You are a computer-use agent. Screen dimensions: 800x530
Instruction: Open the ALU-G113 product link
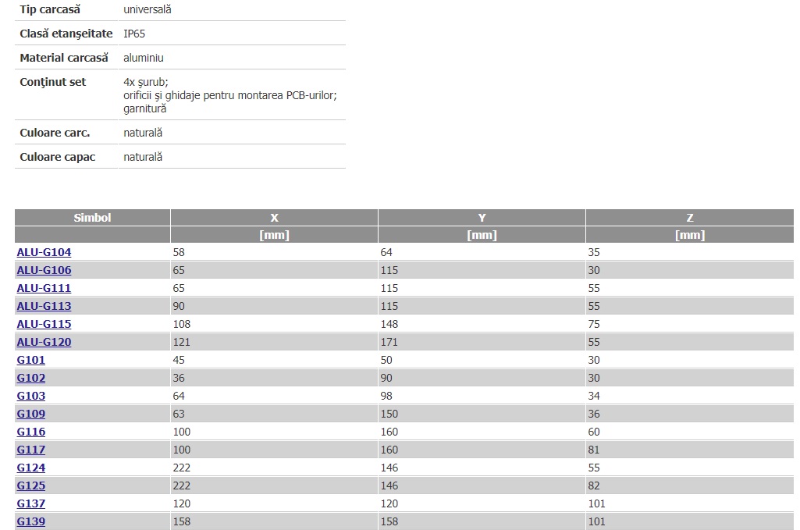pyautogui.click(x=44, y=306)
